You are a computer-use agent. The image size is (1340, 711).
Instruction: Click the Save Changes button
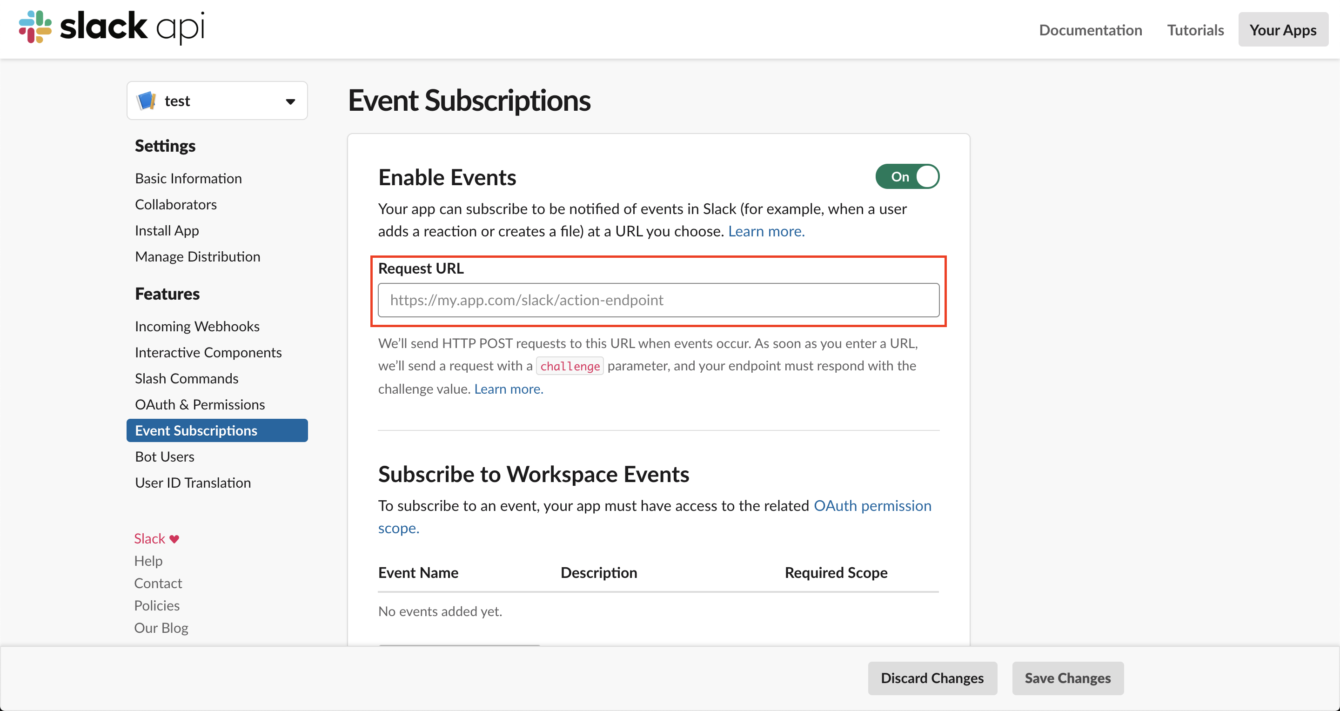tap(1067, 678)
